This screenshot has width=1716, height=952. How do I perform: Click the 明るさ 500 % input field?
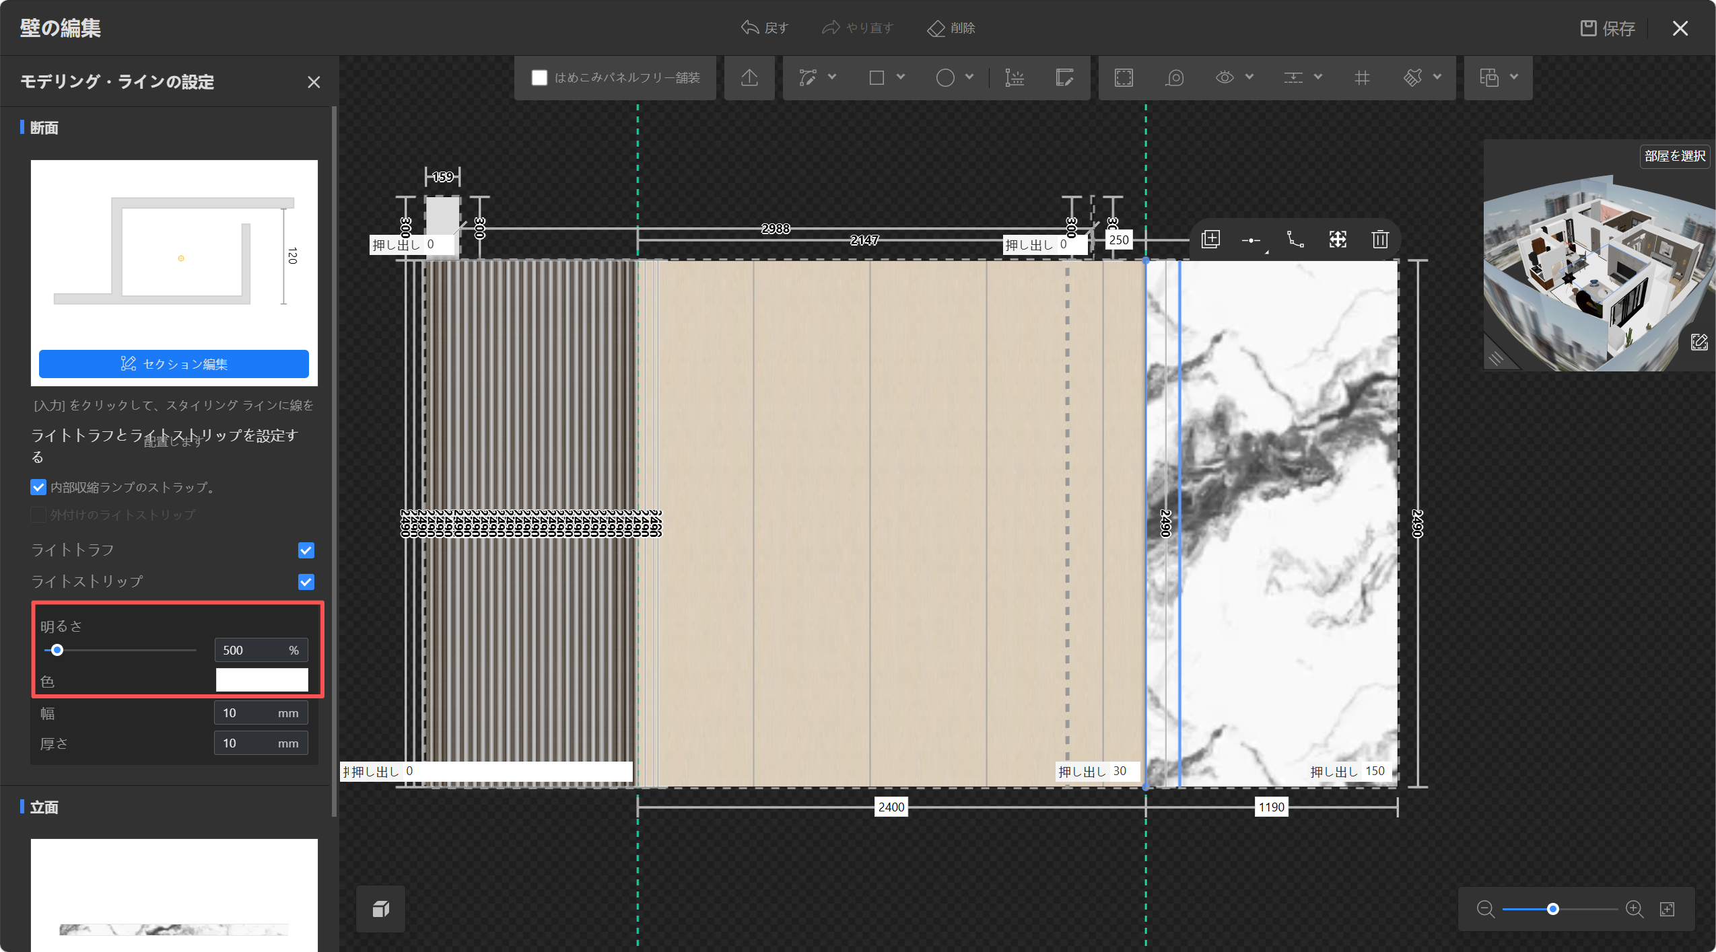click(261, 651)
